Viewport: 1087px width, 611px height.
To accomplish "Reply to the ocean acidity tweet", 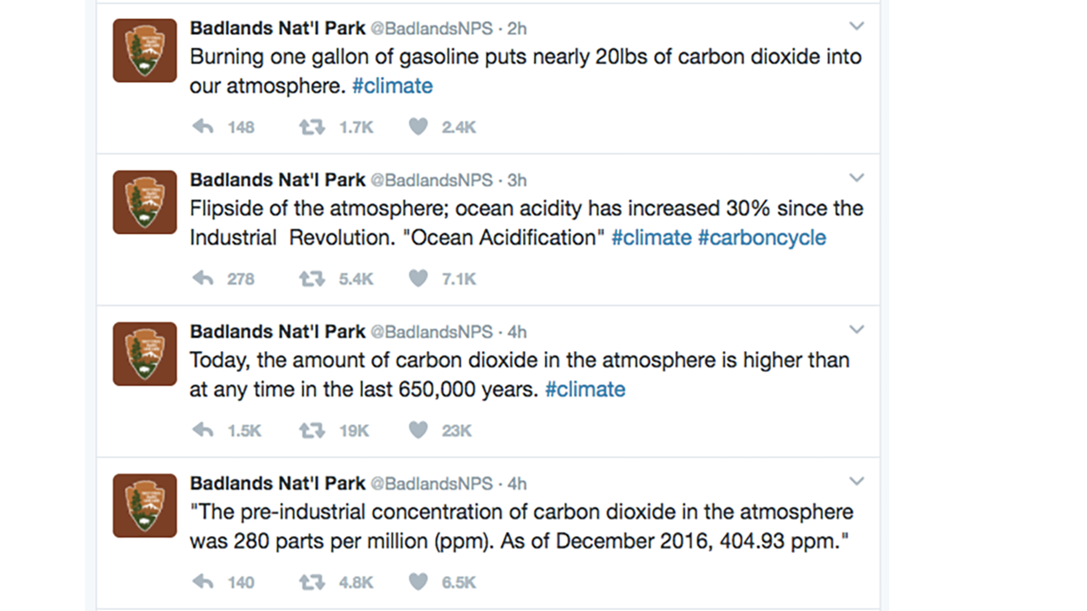I will click(x=203, y=278).
